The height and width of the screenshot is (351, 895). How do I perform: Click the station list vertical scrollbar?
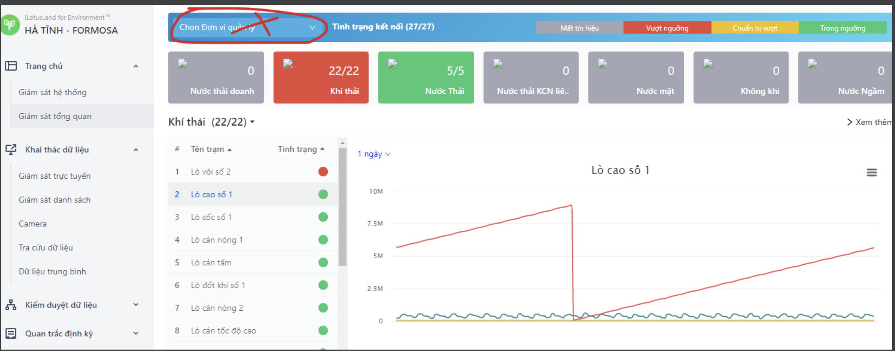pyautogui.click(x=342, y=207)
